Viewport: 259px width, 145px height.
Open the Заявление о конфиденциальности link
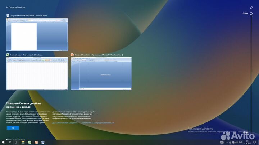97,123
